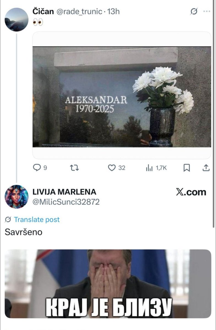
Task: Open replies on Čičan's post
Action: point(40,168)
